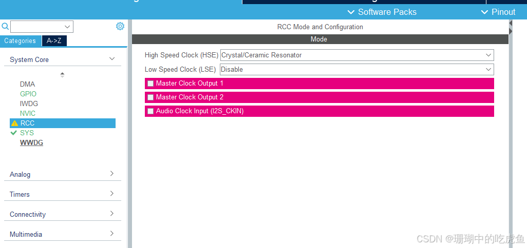Click the 'High Speed Clock (HSE)' label

(181, 55)
